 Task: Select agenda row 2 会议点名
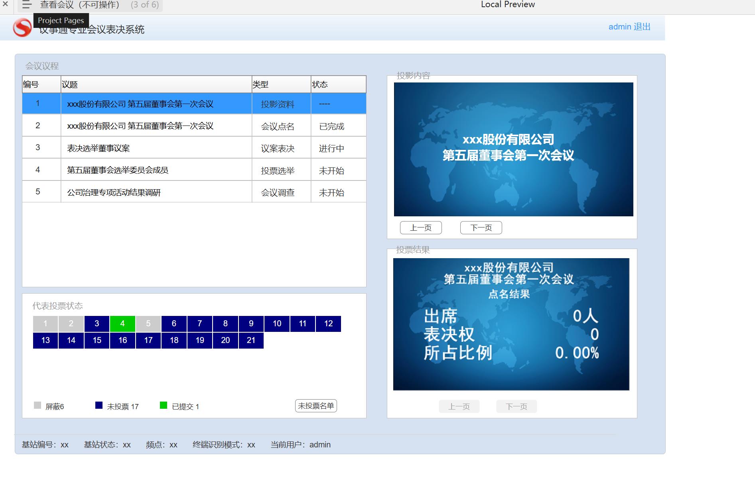(194, 125)
